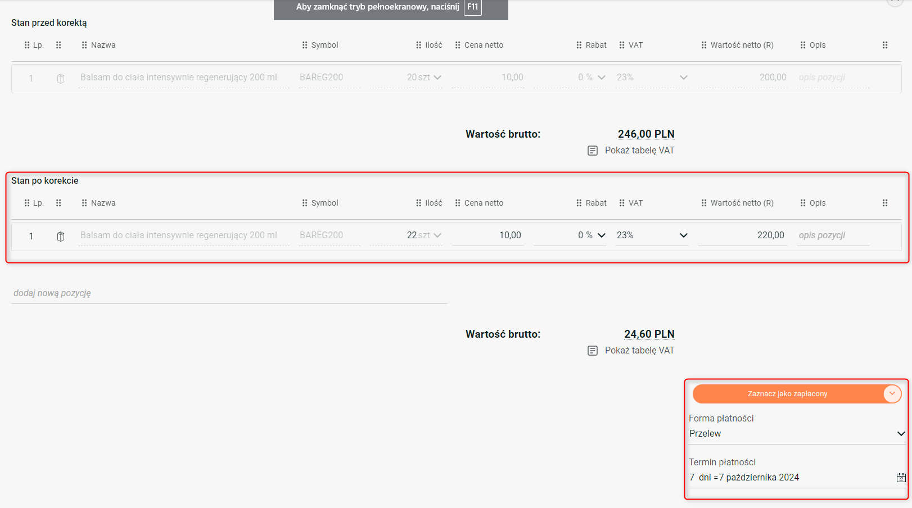Click the drag handle beside 'Rabat' in the 'Stan po korekcie' header
This screenshot has width=912, height=508.
(x=579, y=203)
